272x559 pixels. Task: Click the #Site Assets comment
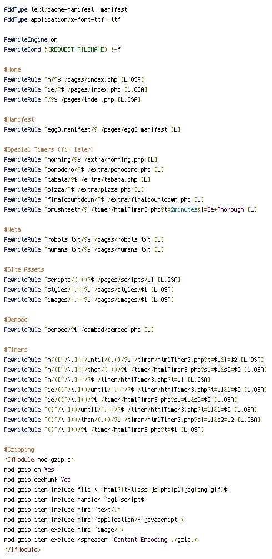tap(24, 269)
